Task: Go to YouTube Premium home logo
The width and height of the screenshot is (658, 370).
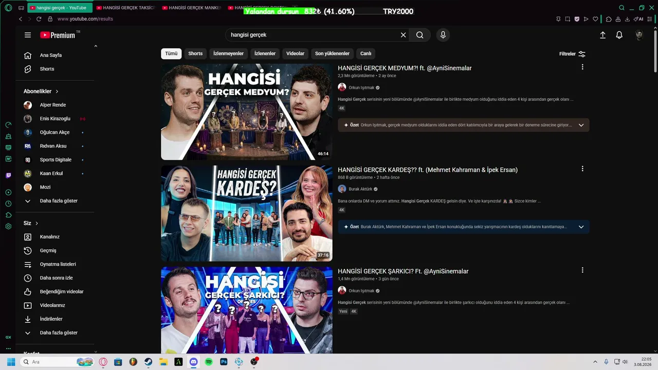Action: [x=58, y=35]
